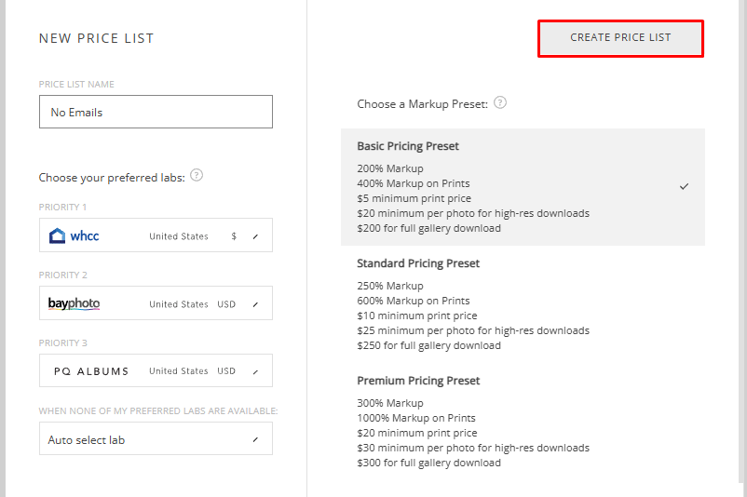Click the bayphoto lab logo

pos(75,304)
